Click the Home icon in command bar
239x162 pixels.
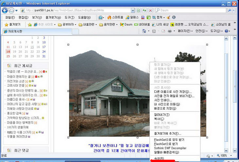point(144,31)
